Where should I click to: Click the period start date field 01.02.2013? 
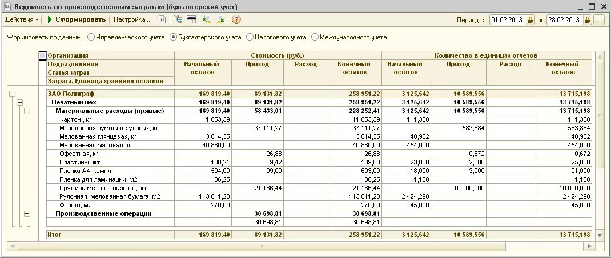pos(508,20)
